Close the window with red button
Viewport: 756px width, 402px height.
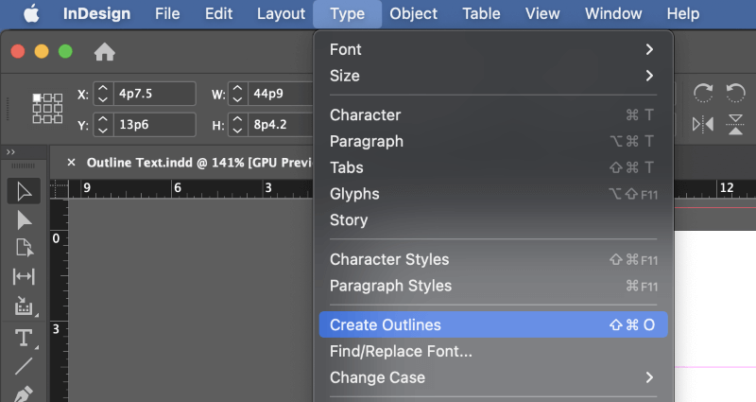pos(18,51)
